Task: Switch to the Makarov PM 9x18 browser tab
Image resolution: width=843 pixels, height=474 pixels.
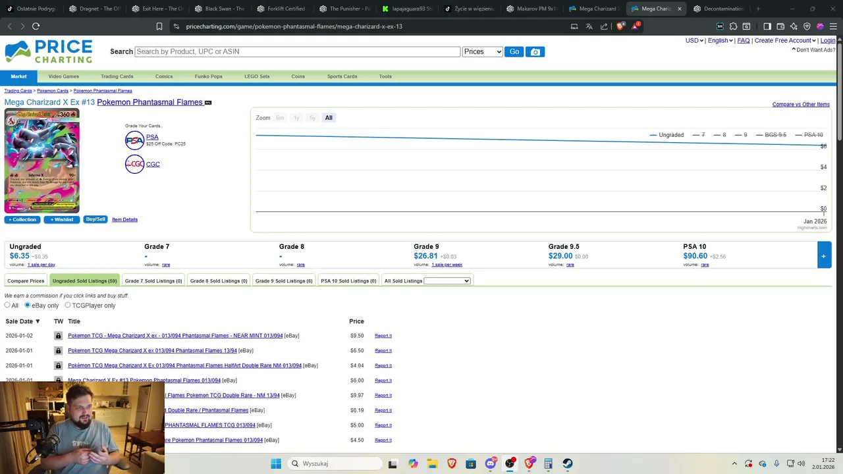Action: point(532,9)
